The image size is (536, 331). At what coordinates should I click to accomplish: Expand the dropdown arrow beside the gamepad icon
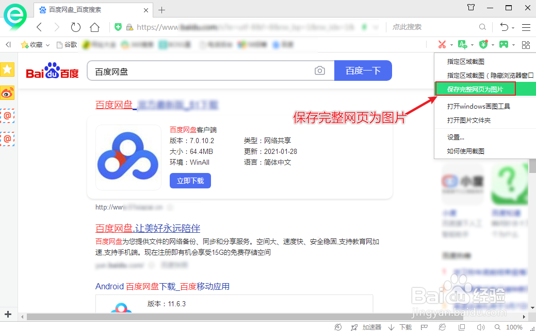coord(513,45)
